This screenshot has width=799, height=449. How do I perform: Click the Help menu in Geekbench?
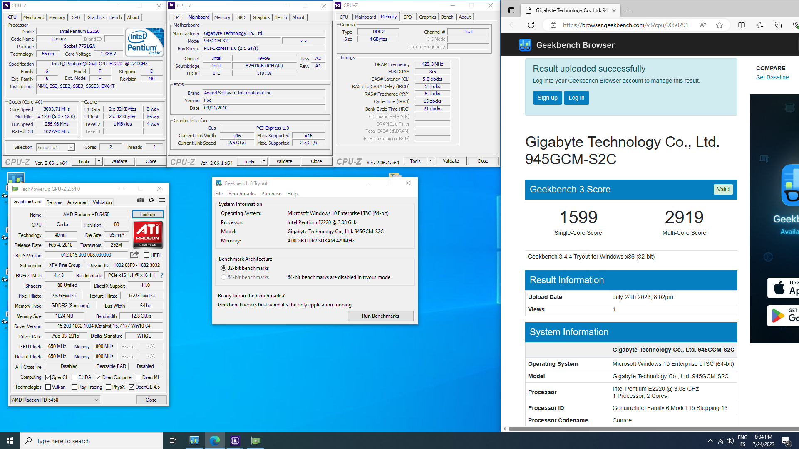coord(292,194)
